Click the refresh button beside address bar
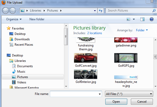Image resolution: width=157 pixels, height=107 pixels. pos(101,11)
